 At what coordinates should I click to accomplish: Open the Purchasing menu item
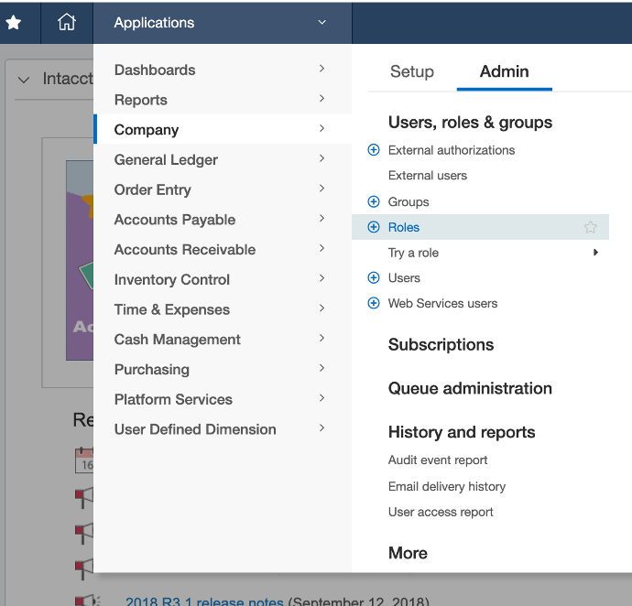(x=223, y=369)
